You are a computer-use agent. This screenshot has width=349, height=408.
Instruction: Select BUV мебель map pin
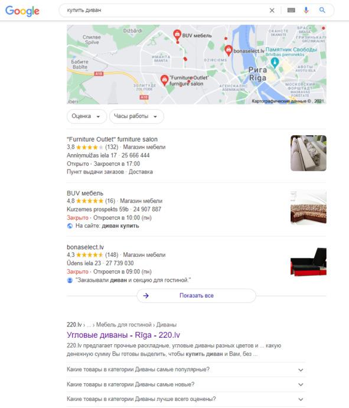tap(177, 35)
